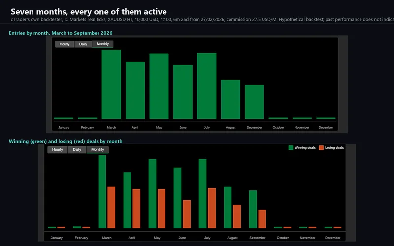This screenshot has width=394, height=246.
Task: Click the January label on entries chart axis
Action: click(64, 127)
